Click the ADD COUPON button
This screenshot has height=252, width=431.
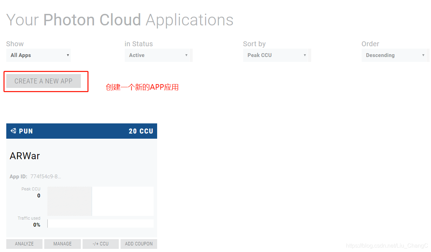pos(139,244)
